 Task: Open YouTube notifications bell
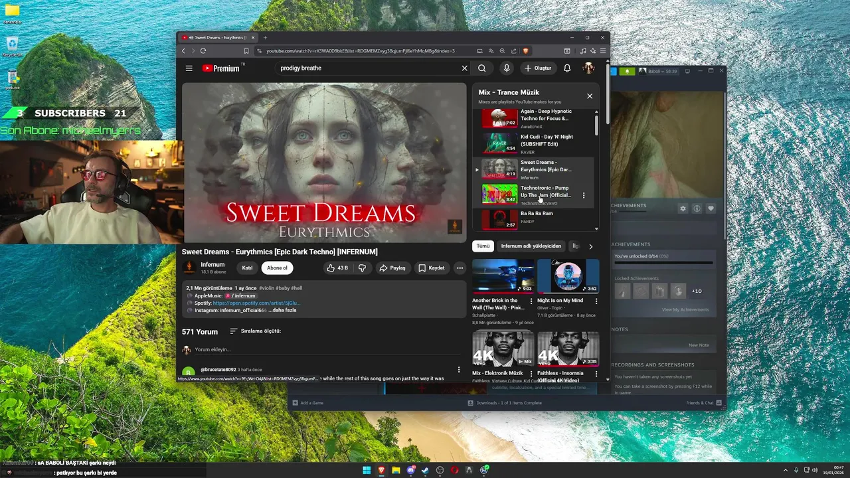(x=567, y=68)
